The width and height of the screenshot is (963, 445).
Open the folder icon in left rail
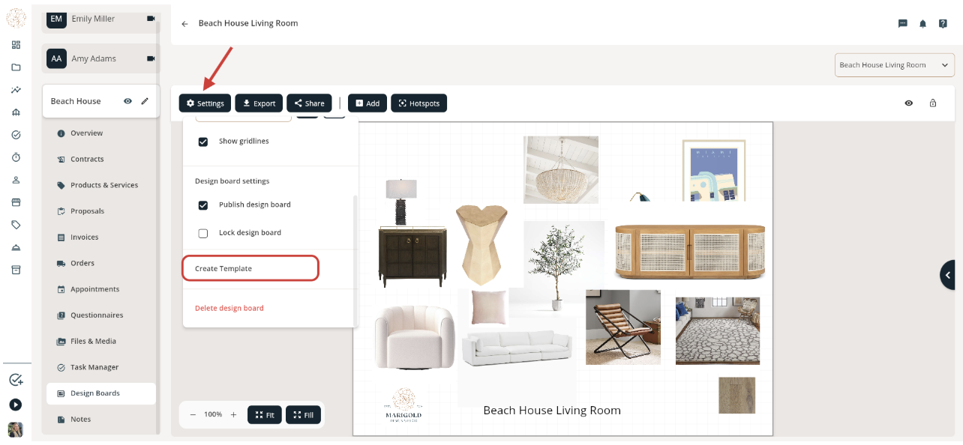point(16,67)
